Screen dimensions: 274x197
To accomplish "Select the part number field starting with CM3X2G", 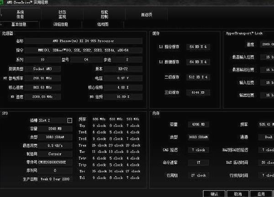I will 55,162.
